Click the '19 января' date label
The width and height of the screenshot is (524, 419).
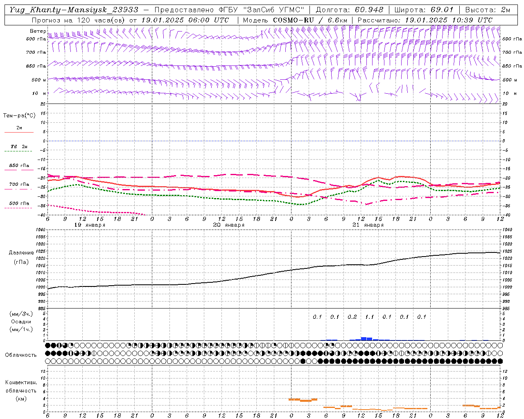90,225
